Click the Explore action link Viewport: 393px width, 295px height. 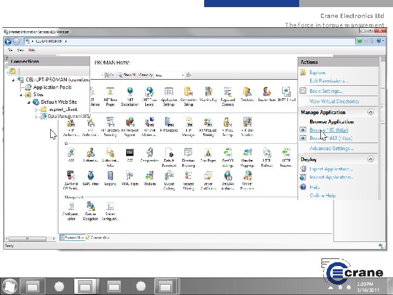click(317, 73)
